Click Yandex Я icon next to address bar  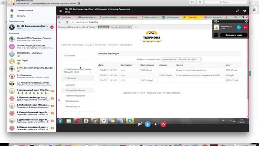point(67,22)
